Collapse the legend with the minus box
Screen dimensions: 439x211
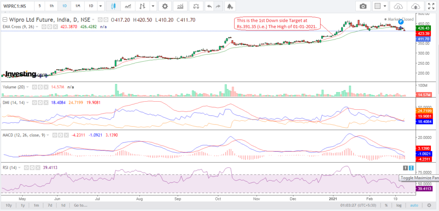(4, 20)
